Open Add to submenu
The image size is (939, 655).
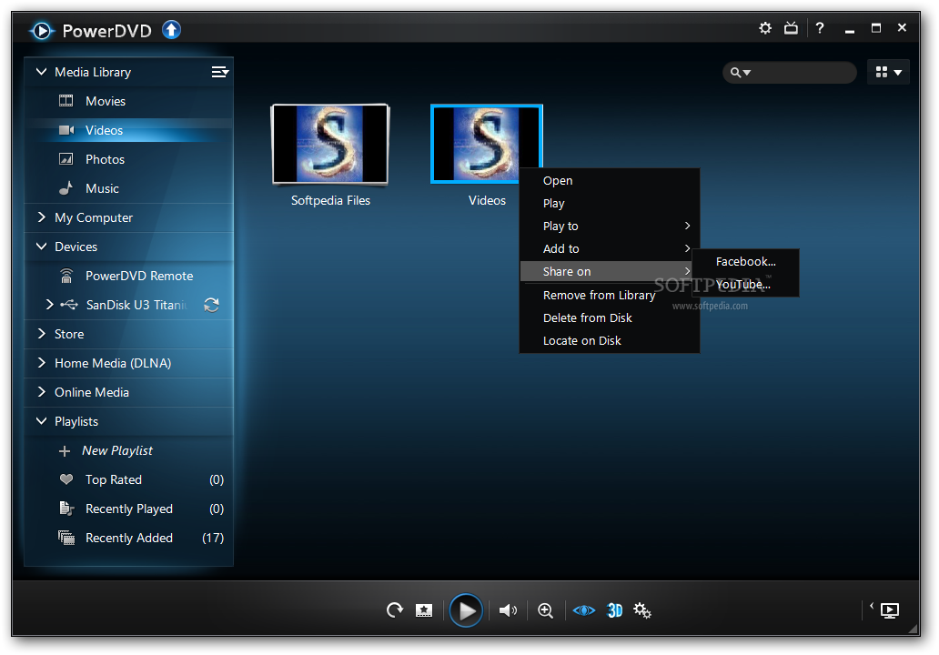click(610, 249)
